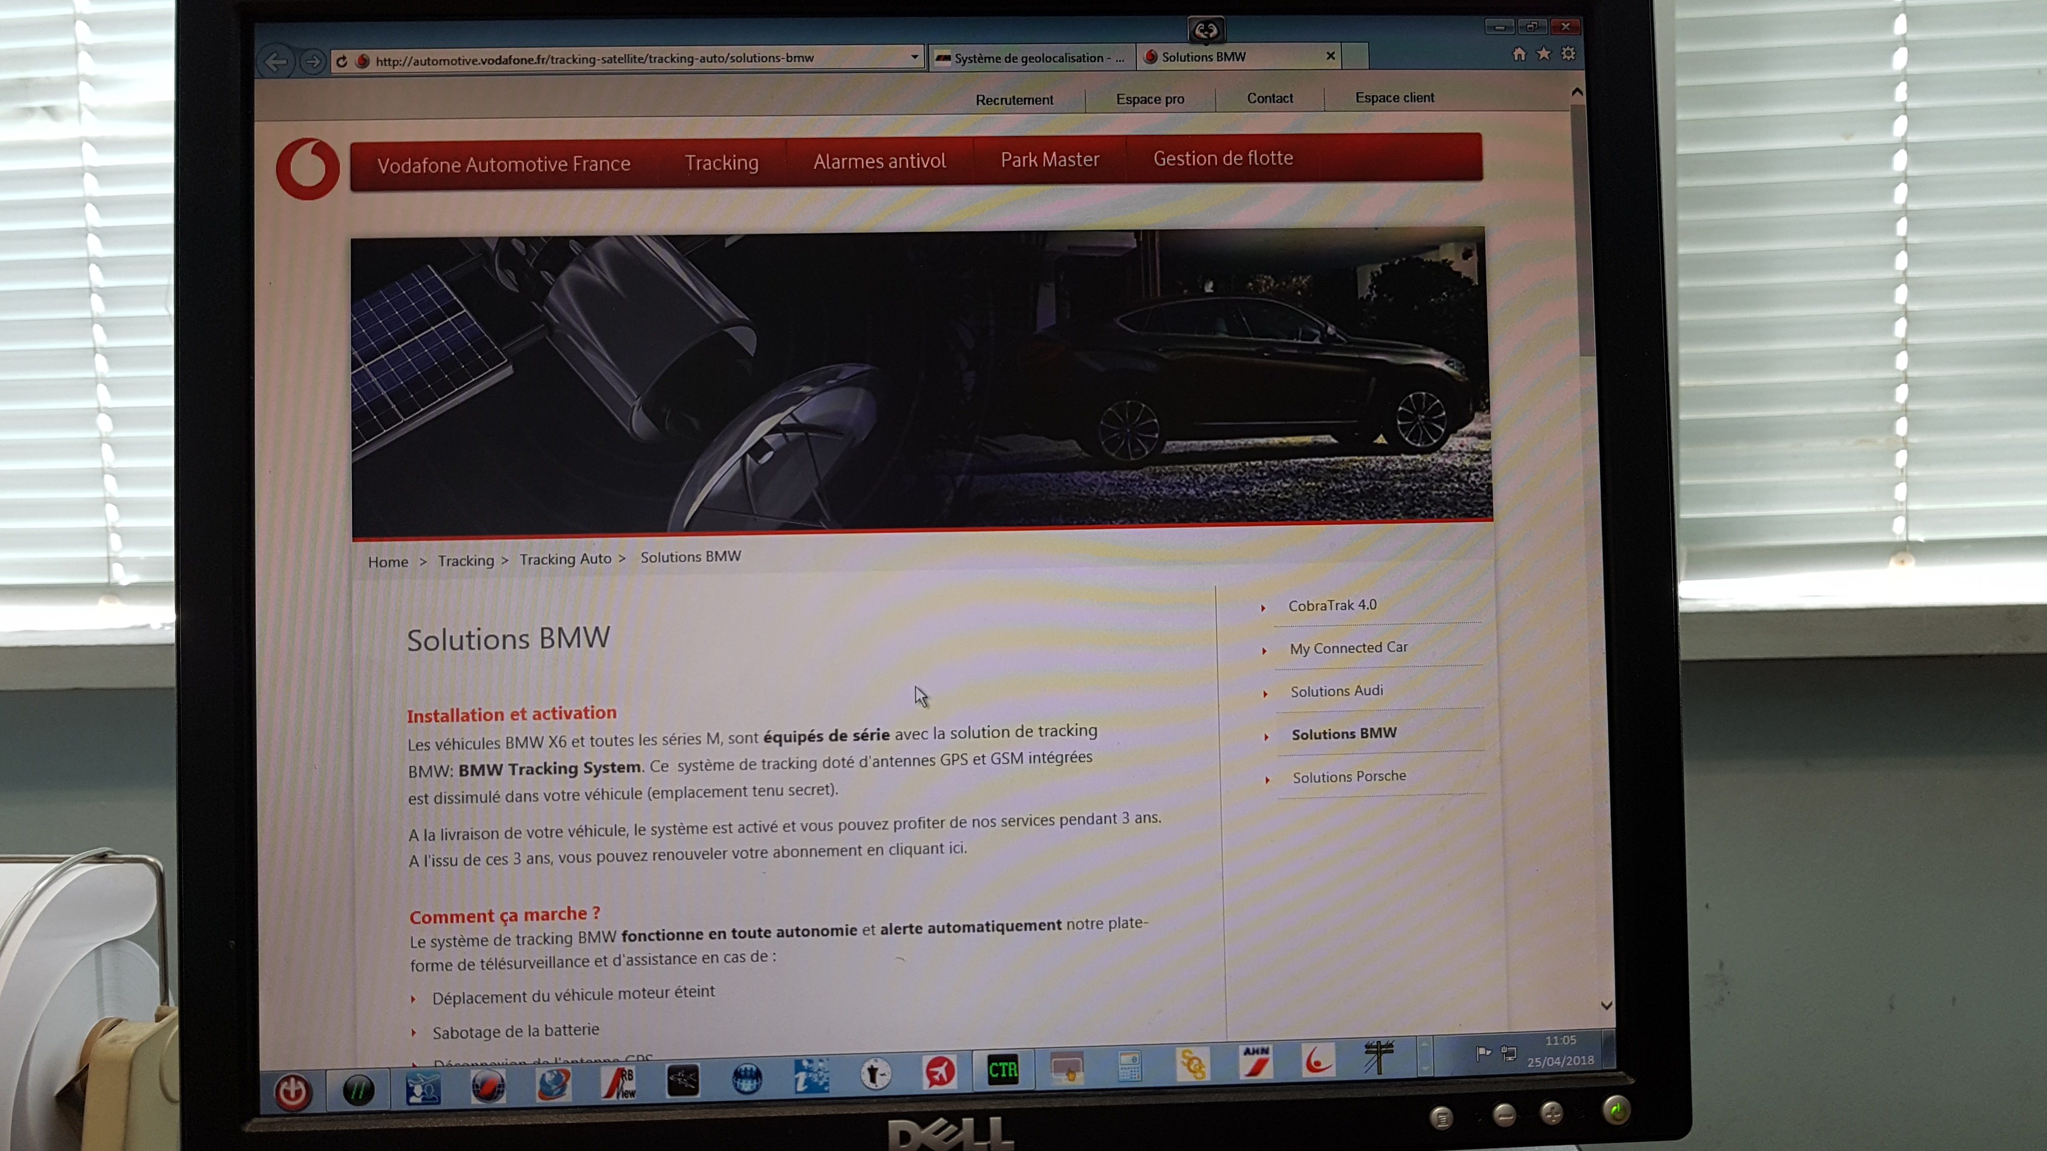Expand the taskbar overflow arrows
This screenshot has height=1151, width=2047.
(1426, 1056)
